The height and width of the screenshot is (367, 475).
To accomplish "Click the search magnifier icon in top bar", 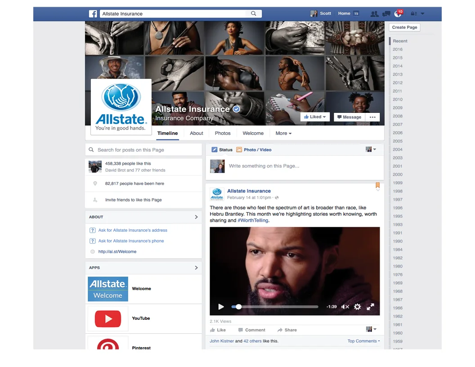I will 254,13.
